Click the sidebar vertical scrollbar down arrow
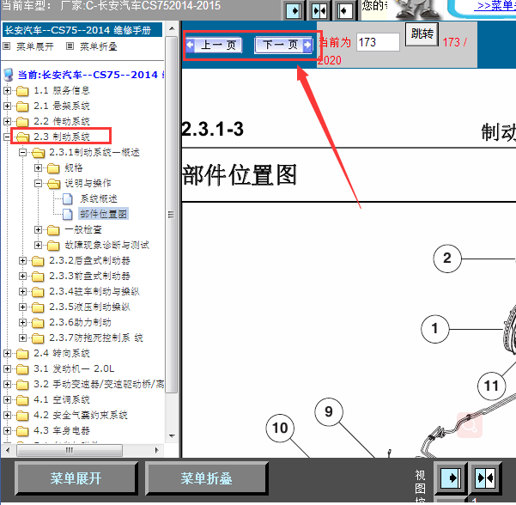Image resolution: width=516 pixels, height=505 pixels. [x=172, y=436]
